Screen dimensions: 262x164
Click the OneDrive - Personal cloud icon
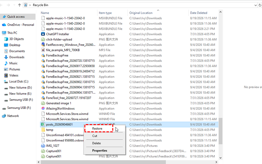click(4, 25)
